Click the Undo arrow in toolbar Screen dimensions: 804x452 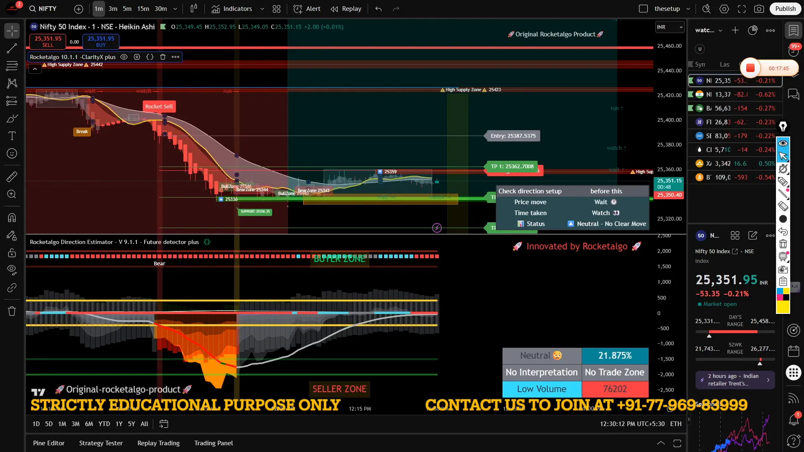click(379, 9)
